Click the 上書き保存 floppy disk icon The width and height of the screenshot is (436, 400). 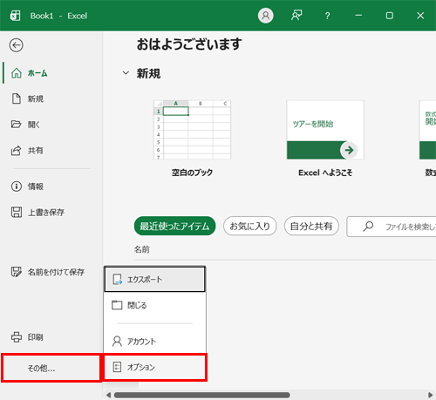17,212
